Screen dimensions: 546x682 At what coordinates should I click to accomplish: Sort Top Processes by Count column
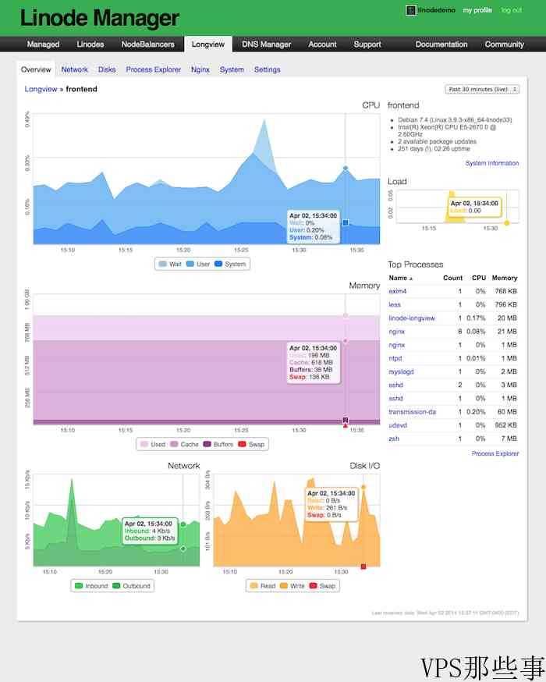point(452,278)
